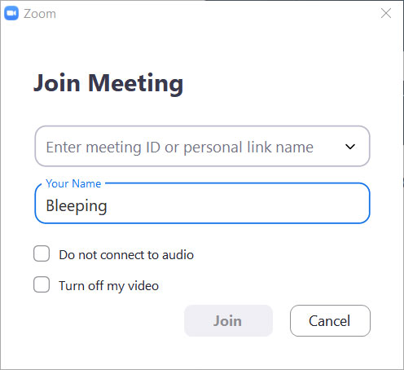404x370 pixels.
Task: Focus the meeting ID or personal link field
Action: click(202, 146)
